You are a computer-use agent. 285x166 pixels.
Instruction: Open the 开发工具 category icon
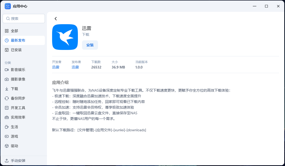(x=7, y=108)
